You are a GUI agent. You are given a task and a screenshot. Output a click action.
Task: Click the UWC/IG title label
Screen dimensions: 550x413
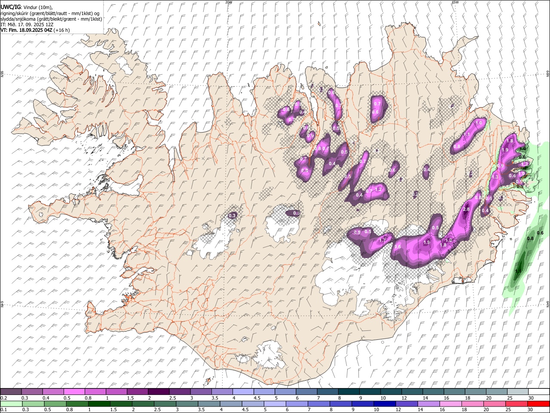[11, 7]
